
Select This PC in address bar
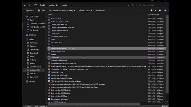pyautogui.click(x=42, y=5)
